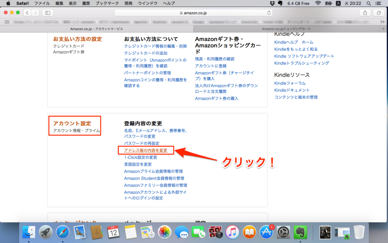Viewport: 388px width, 243px height.
Task: Click コンテンツと端末の管理 link
Action: [x=296, y=97]
